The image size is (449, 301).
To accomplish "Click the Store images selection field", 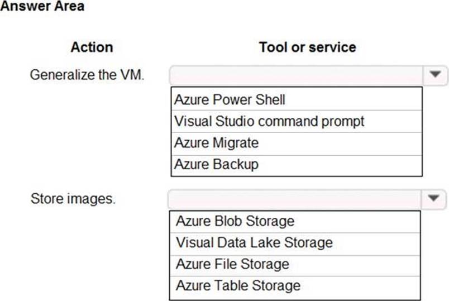I will [x=296, y=198].
